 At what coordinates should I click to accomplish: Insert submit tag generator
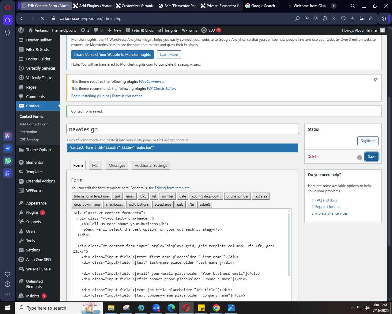205,205
